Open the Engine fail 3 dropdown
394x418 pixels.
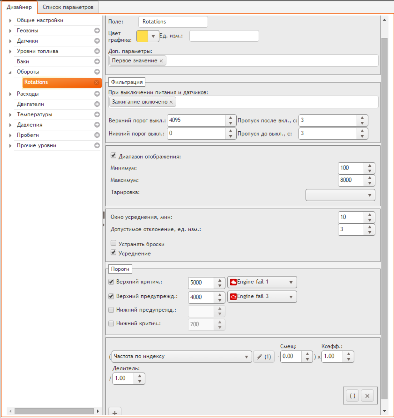tap(262, 297)
